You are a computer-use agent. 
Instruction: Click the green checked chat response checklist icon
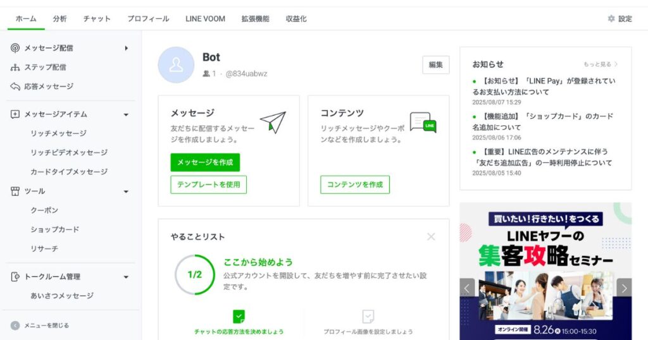click(239, 317)
